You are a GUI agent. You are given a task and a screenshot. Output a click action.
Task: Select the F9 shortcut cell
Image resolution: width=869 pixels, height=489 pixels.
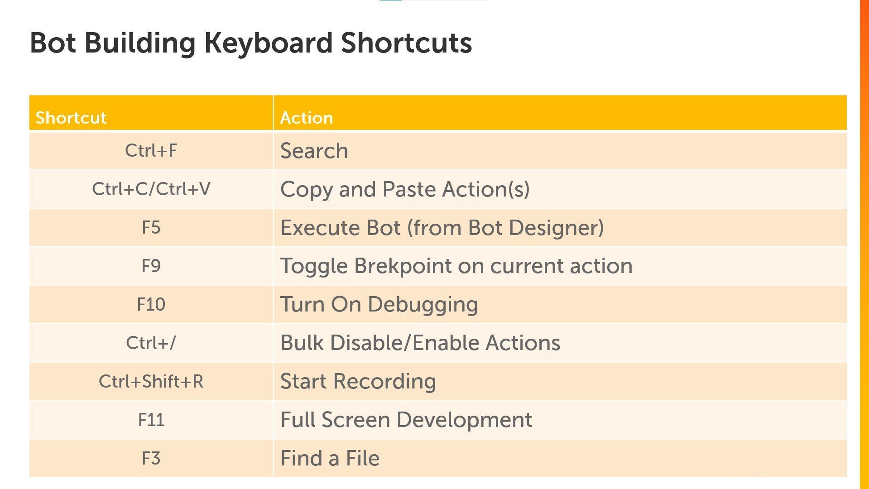[151, 266]
